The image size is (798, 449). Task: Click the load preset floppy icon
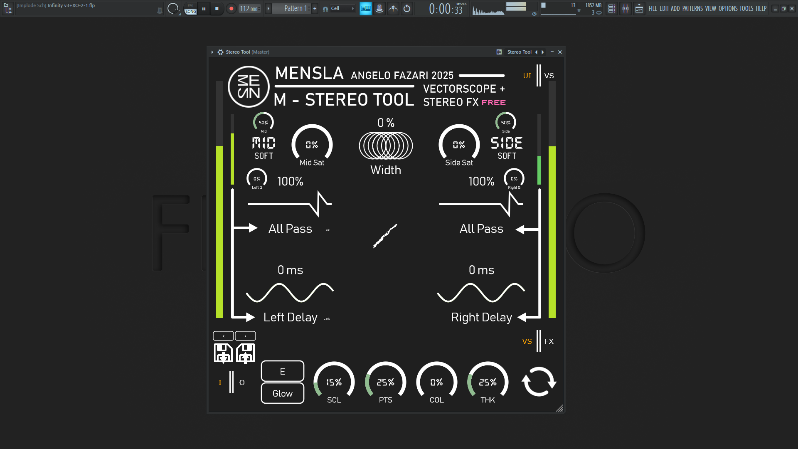[x=245, y=353]
